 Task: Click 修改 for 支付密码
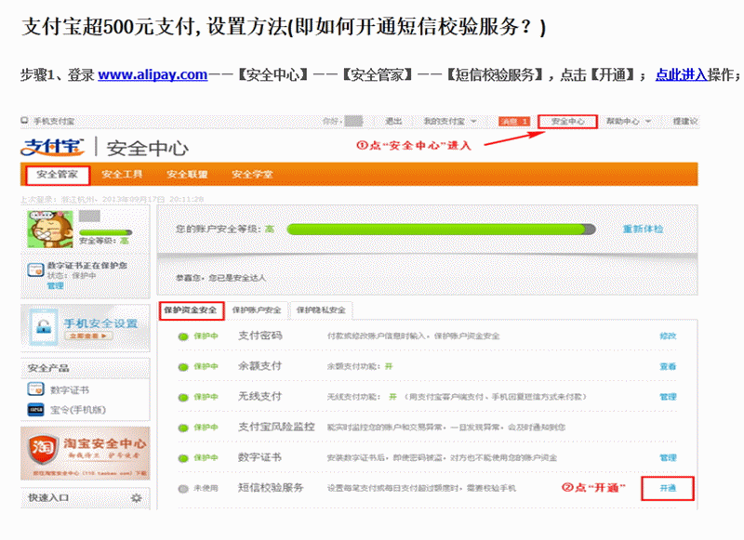coord(668,336)
